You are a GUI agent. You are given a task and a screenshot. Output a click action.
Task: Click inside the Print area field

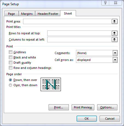coord(67,21)
